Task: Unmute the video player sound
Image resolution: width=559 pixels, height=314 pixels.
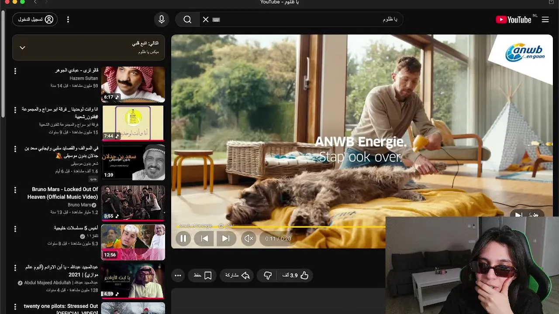Action: 249,239
